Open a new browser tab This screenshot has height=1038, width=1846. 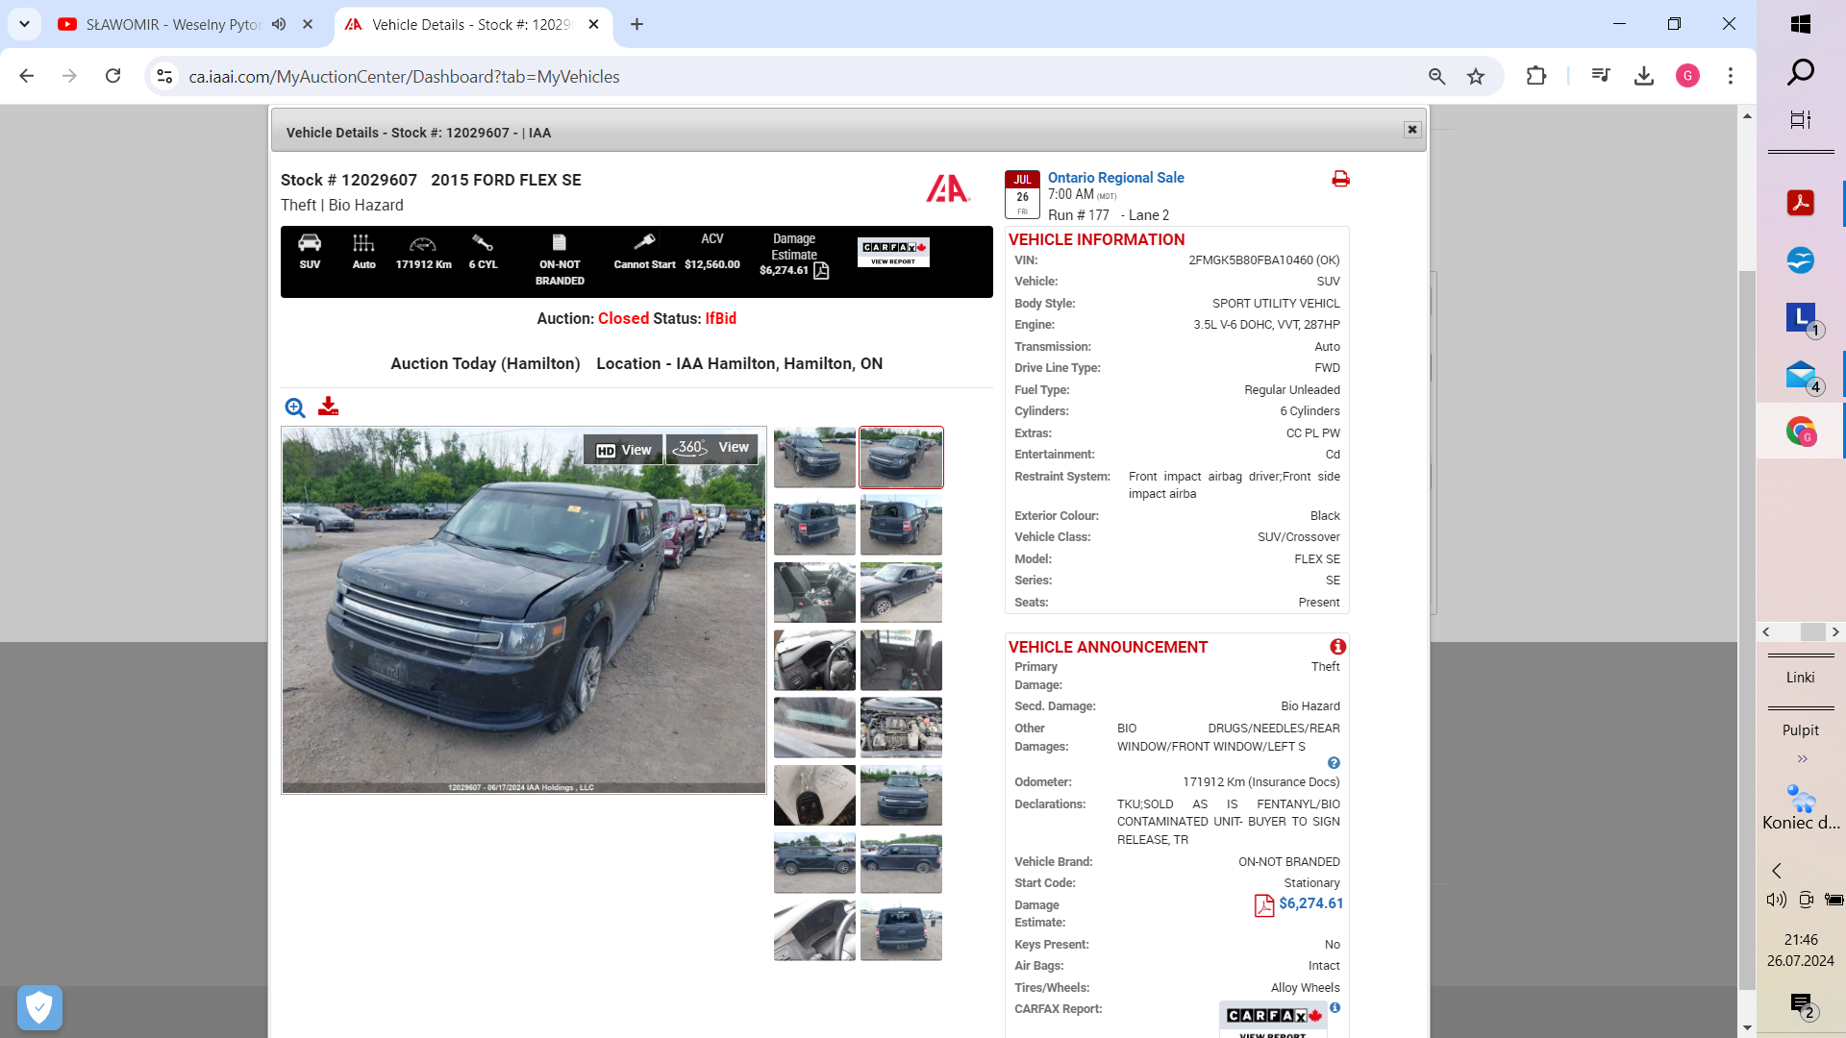(x=636, y=25)
